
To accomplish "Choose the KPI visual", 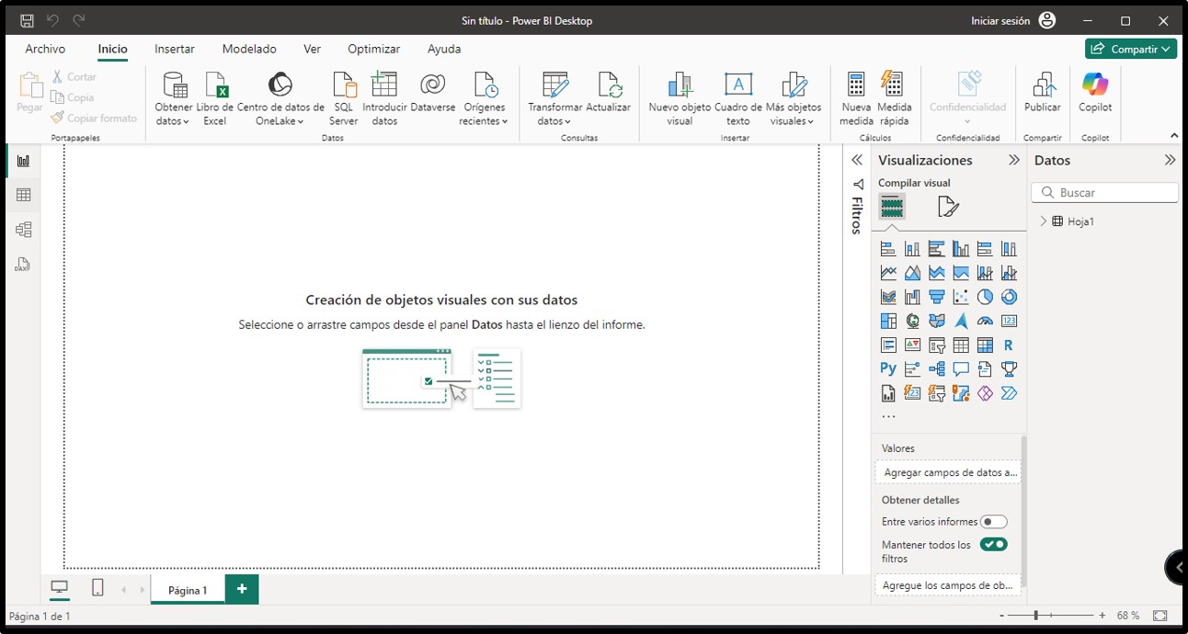I will click(x=912, y=345).
